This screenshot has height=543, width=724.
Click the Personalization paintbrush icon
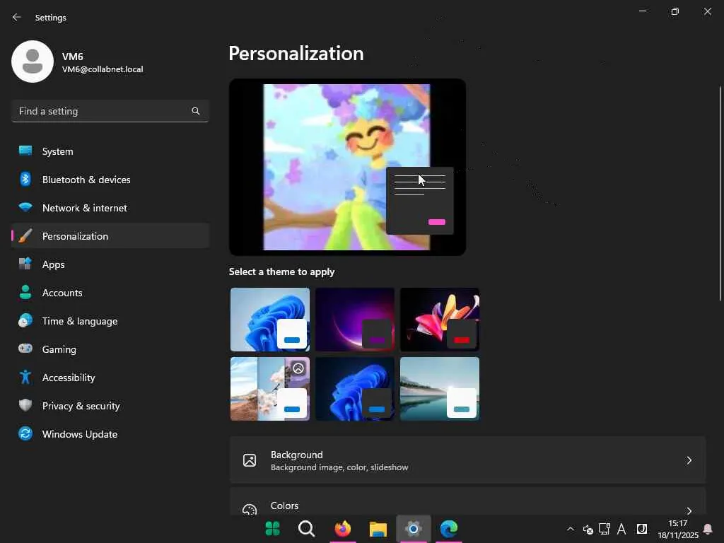pyautogui.click(x=25, y=236)
